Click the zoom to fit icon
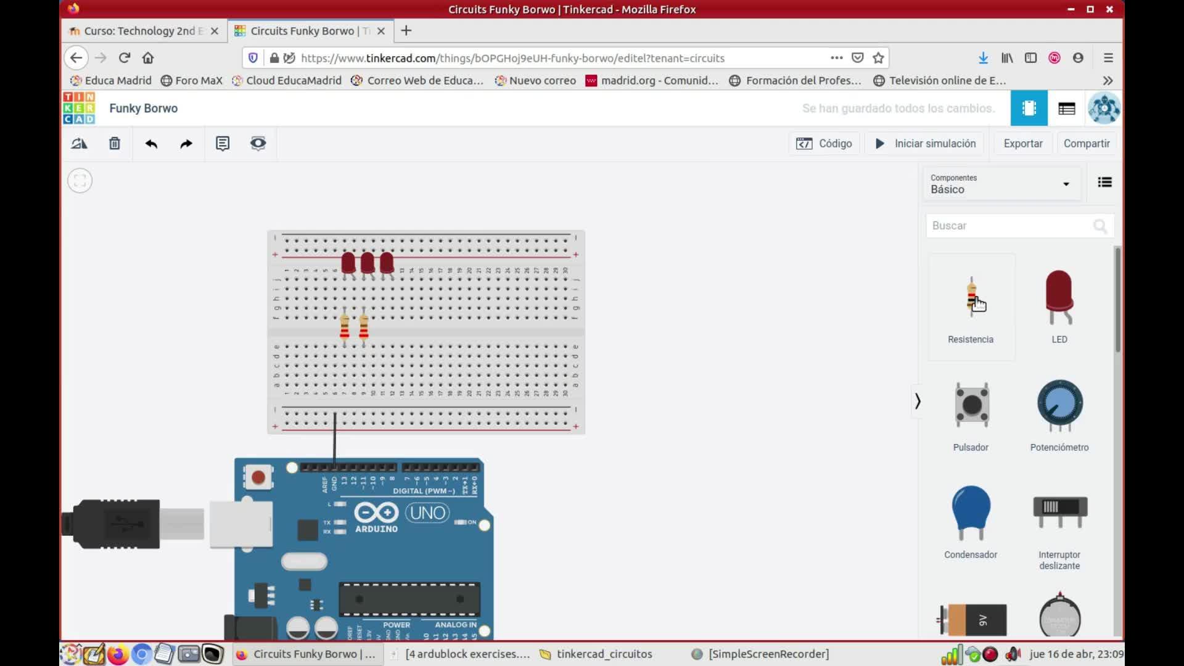Image resolution: width=1184 pixels, height=666 pixels. (x=80, y=181)
